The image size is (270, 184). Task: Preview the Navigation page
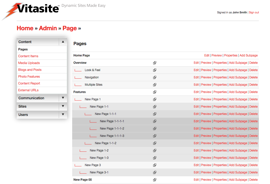click(x=206, y=77)
